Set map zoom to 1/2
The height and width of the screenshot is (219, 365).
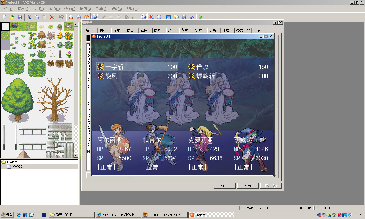pyautogui.click(x=151, y=17)
